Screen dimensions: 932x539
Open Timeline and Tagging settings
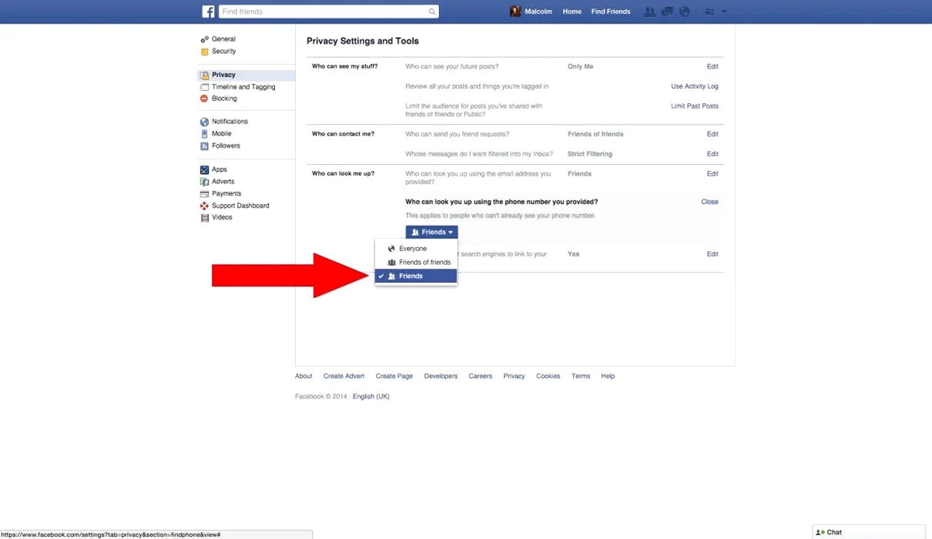click(243, 87)
